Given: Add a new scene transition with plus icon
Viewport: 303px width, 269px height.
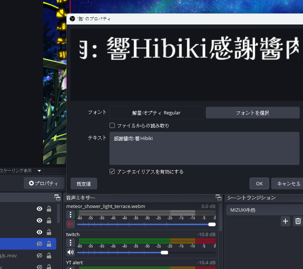Looking at the screenshot, I should (285, 221).
